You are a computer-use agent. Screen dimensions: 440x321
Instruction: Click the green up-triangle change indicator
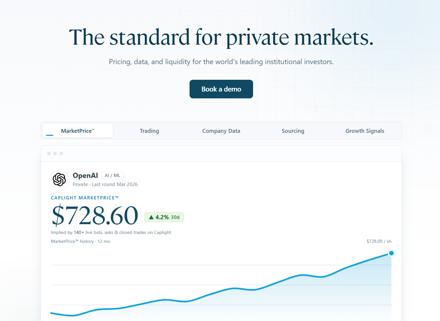(151, 217)
